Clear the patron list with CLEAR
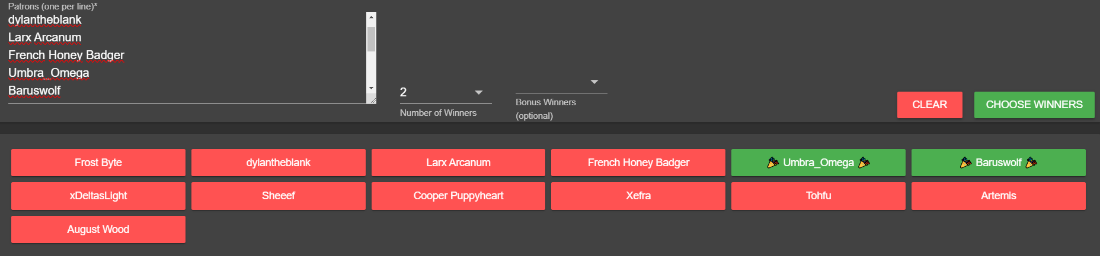Viewport: 1100px width, 256px height. coord(929,105)
